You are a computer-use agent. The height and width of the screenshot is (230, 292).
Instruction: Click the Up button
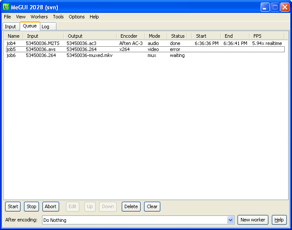(90, 206)
